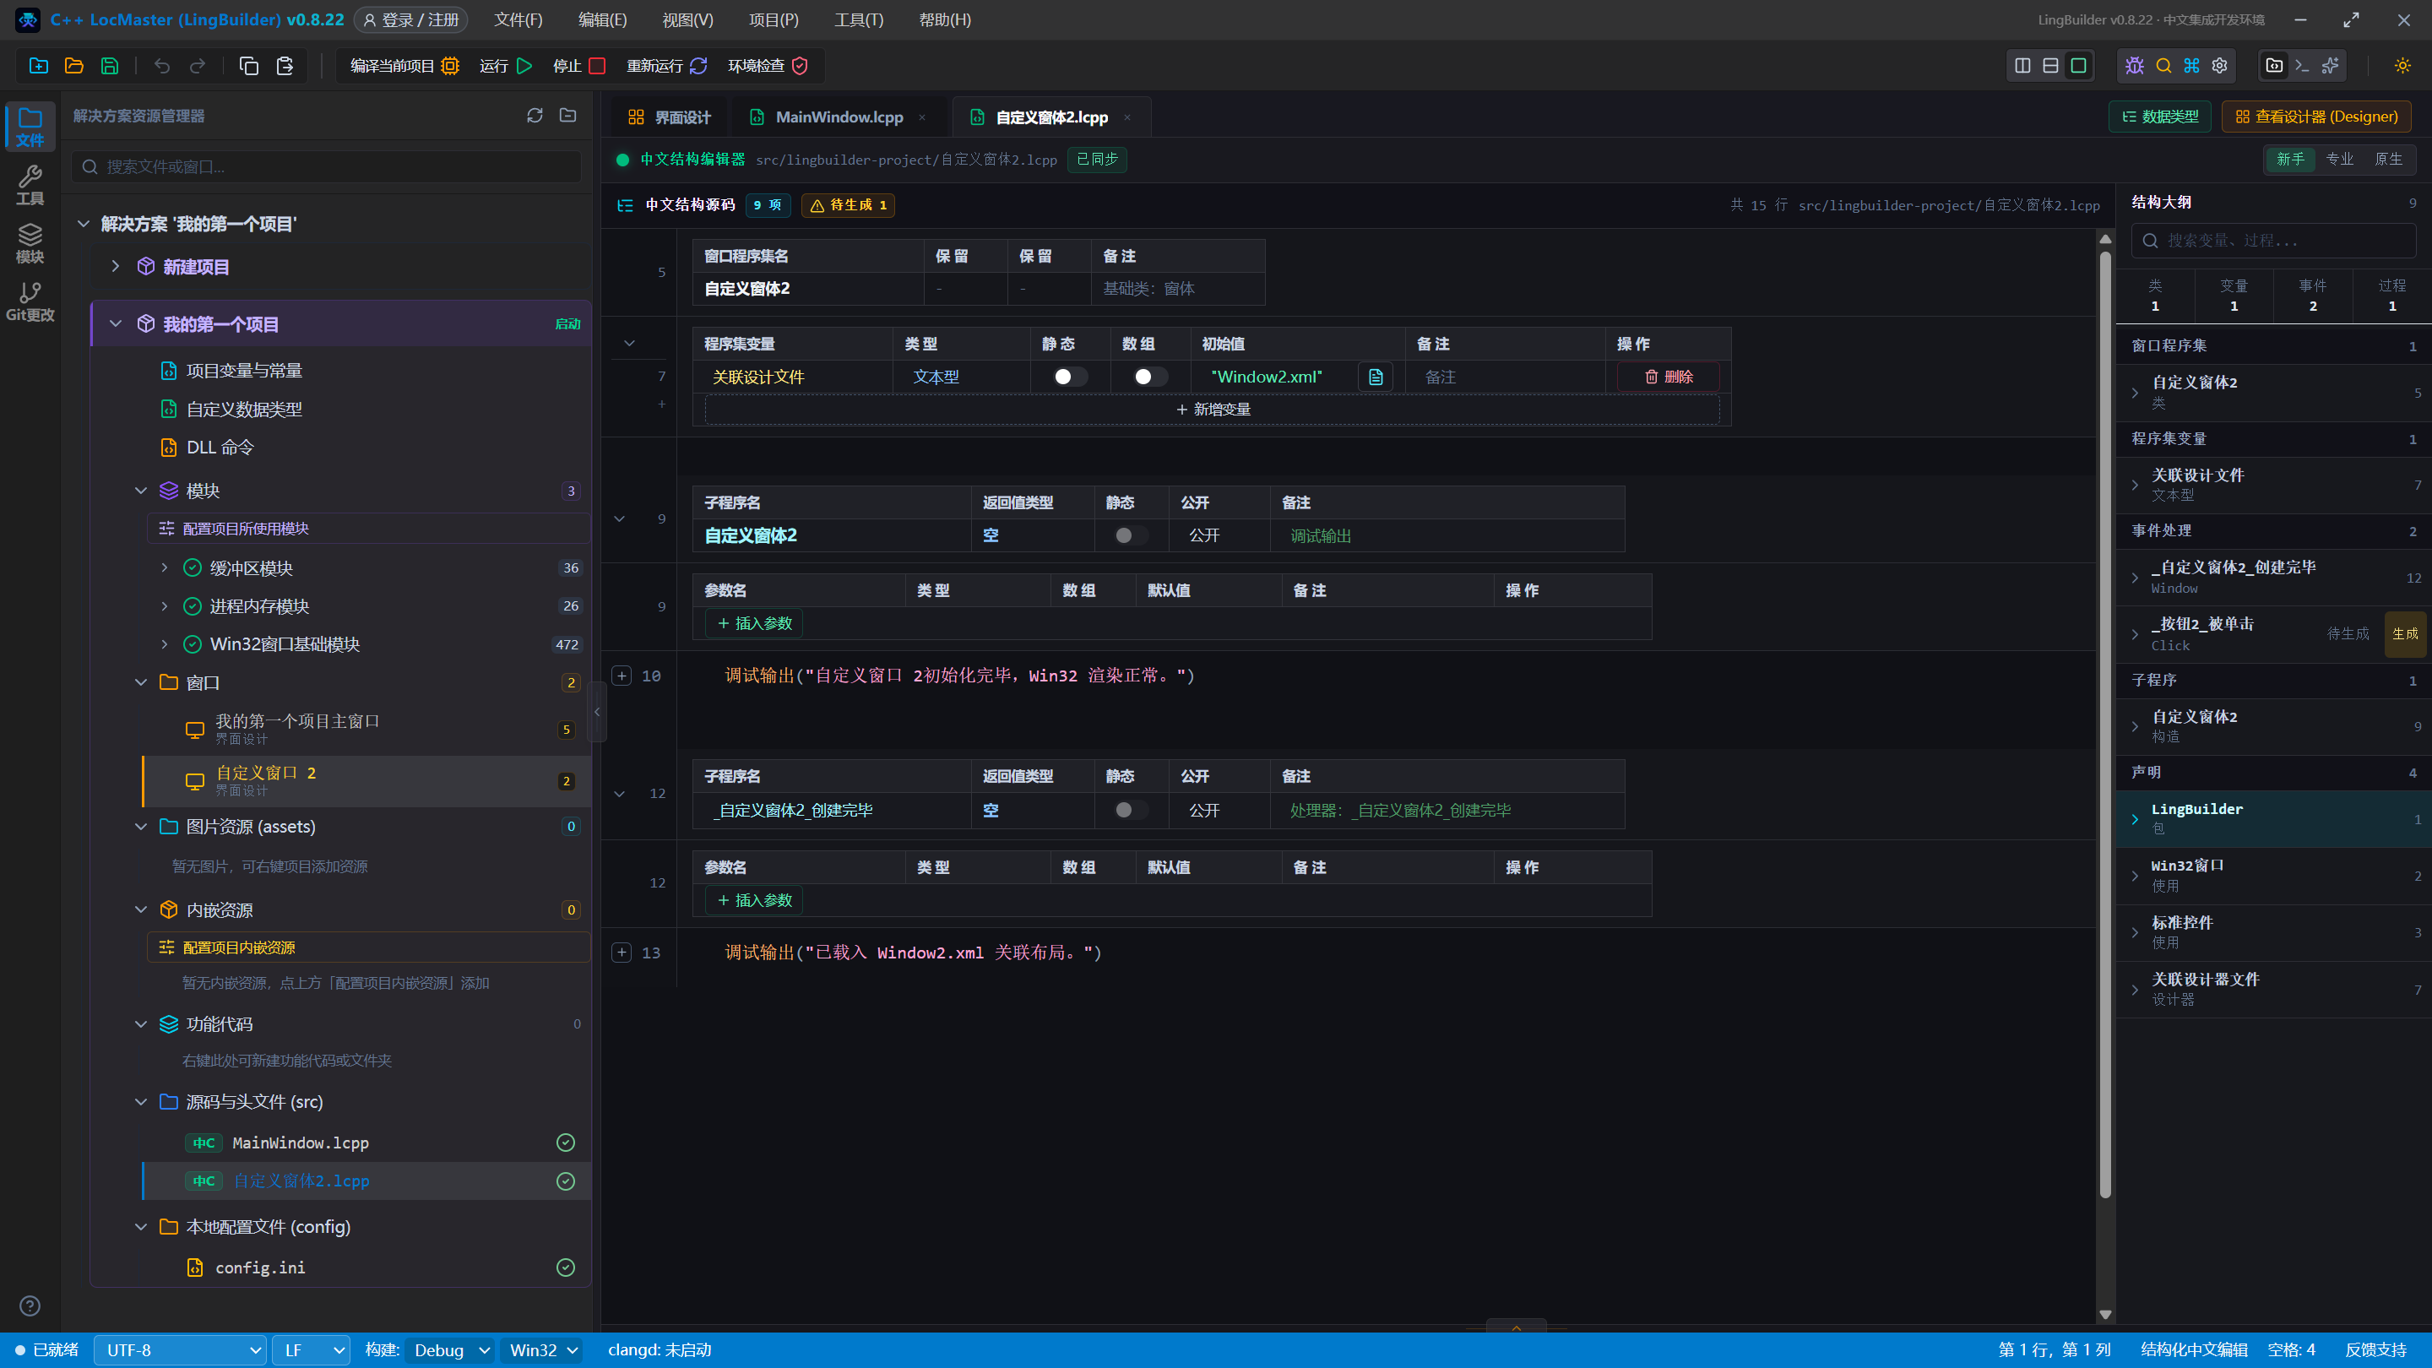The height and width of the screenshot is (1368, 2432).
Task: Switch to the MainWindow.lcpp tab
Action: point(839,117)
